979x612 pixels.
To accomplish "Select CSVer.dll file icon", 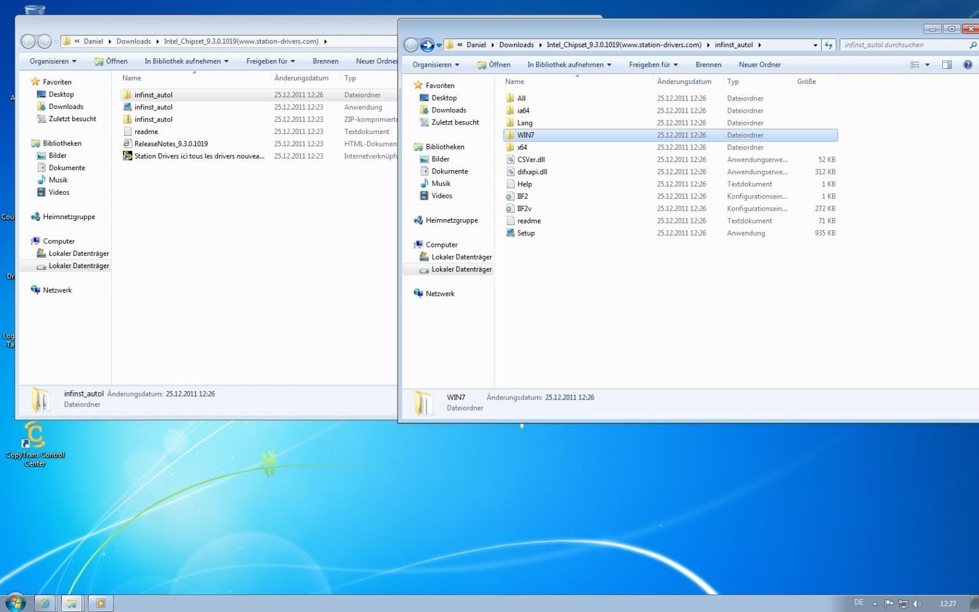I will [x=510, y=159].
